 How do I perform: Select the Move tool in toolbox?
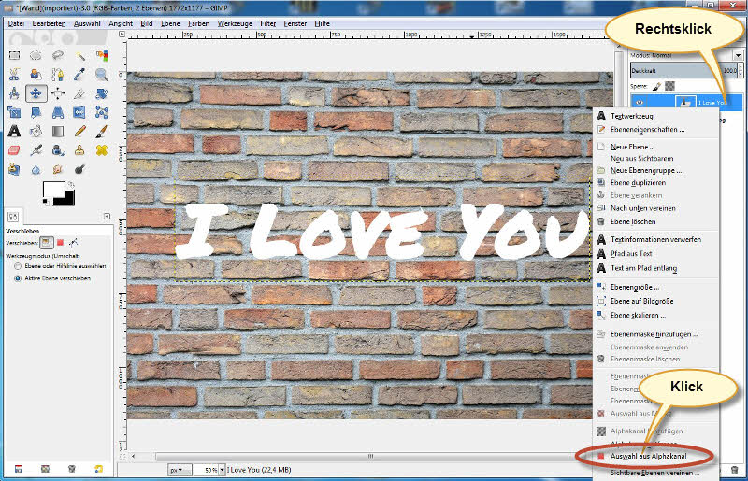click(x=36, y=93)
